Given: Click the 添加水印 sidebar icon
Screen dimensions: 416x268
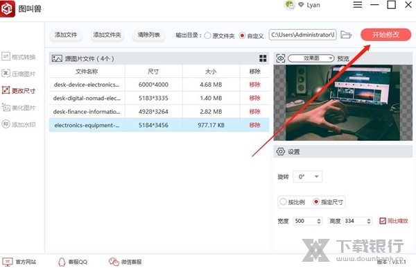Looking at the screenshot, I should [x=6, y=124].
